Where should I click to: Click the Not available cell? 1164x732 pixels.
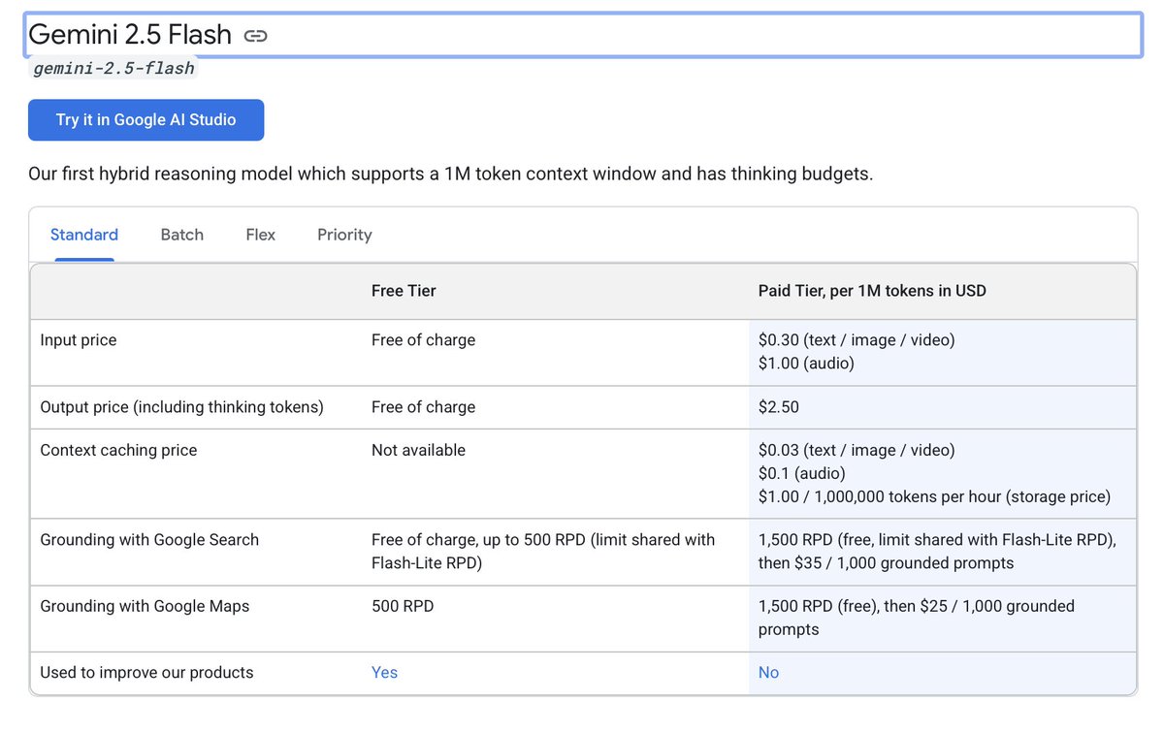(418, 450)
